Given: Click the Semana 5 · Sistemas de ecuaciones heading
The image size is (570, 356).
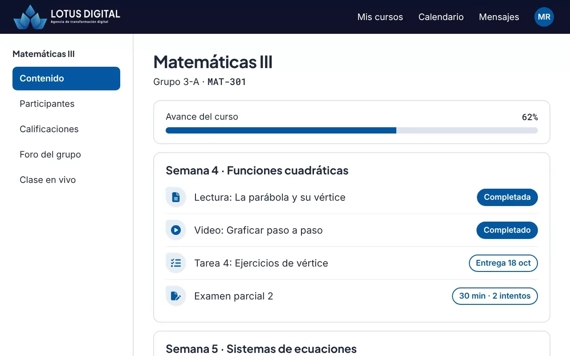Looking at the screenshot, I should pyautogui.click(x=261, y=349).
